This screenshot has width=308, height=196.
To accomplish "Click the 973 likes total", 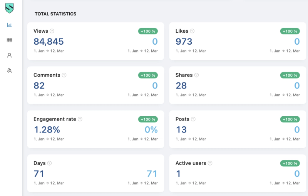I will [x=184, y=42].
